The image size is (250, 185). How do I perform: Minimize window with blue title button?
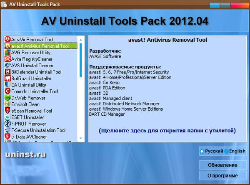(215, 5)
